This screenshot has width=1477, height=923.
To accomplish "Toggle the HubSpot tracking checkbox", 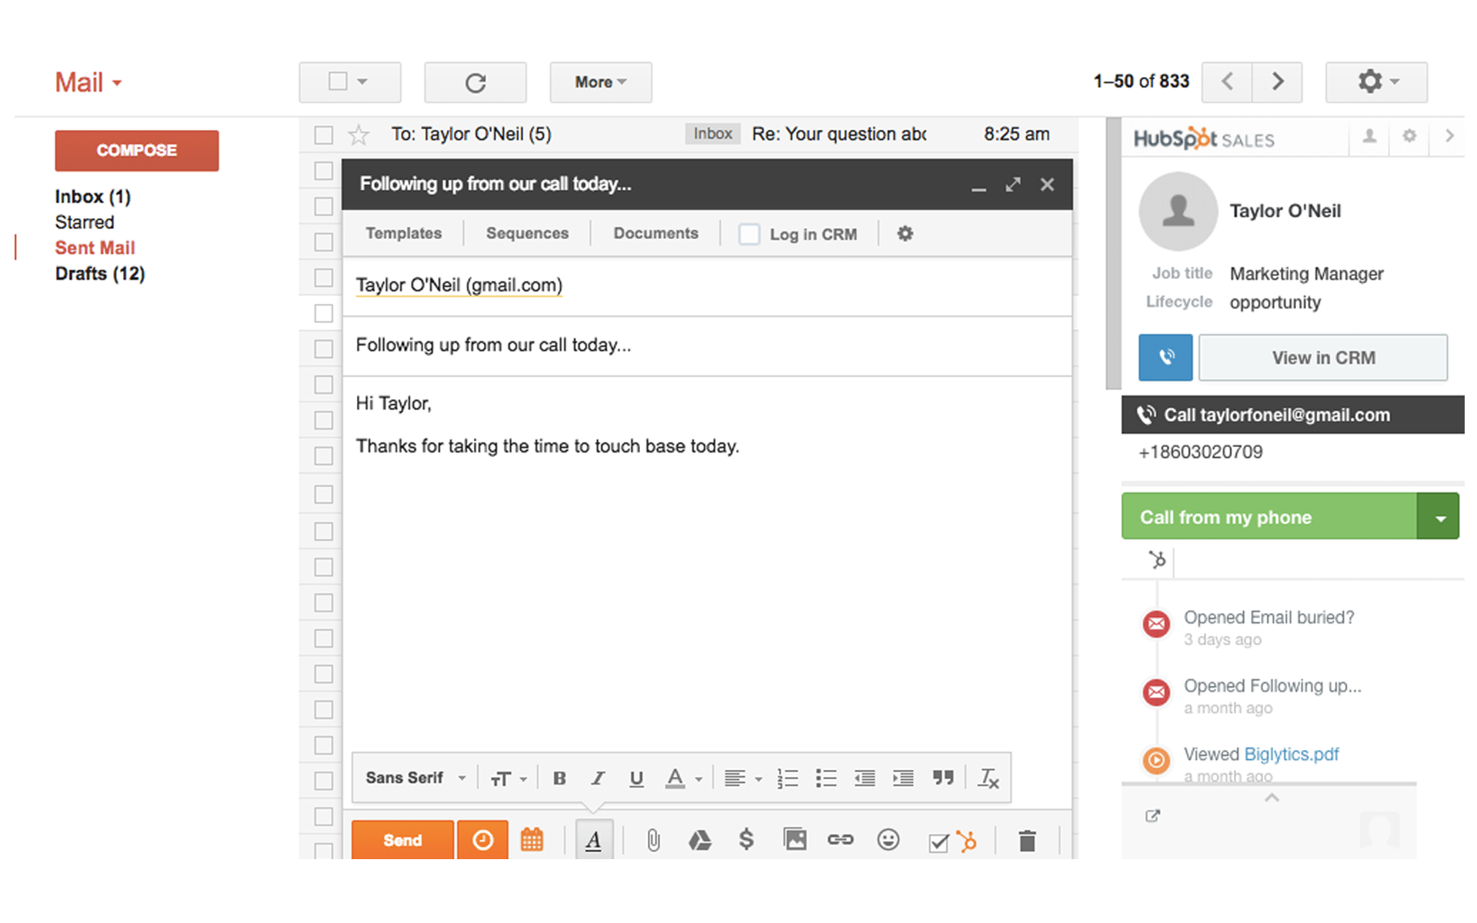I will pos(939,843).
